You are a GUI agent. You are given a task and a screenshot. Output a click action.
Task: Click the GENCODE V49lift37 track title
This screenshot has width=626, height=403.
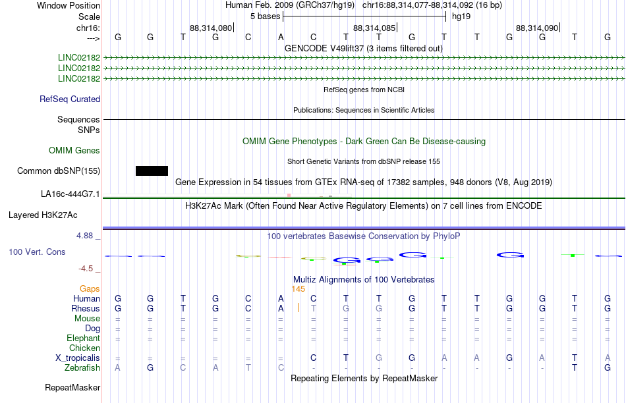[364, 48]
